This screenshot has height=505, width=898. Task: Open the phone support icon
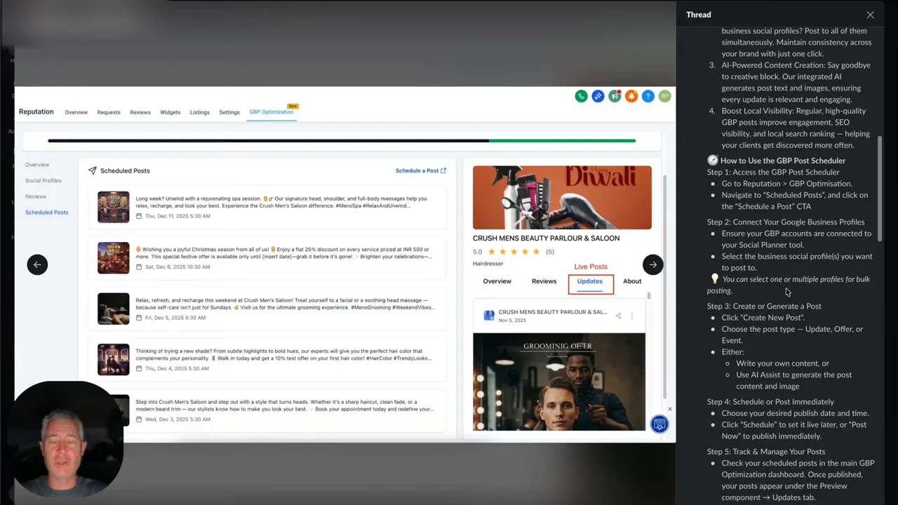coord(581,96)
